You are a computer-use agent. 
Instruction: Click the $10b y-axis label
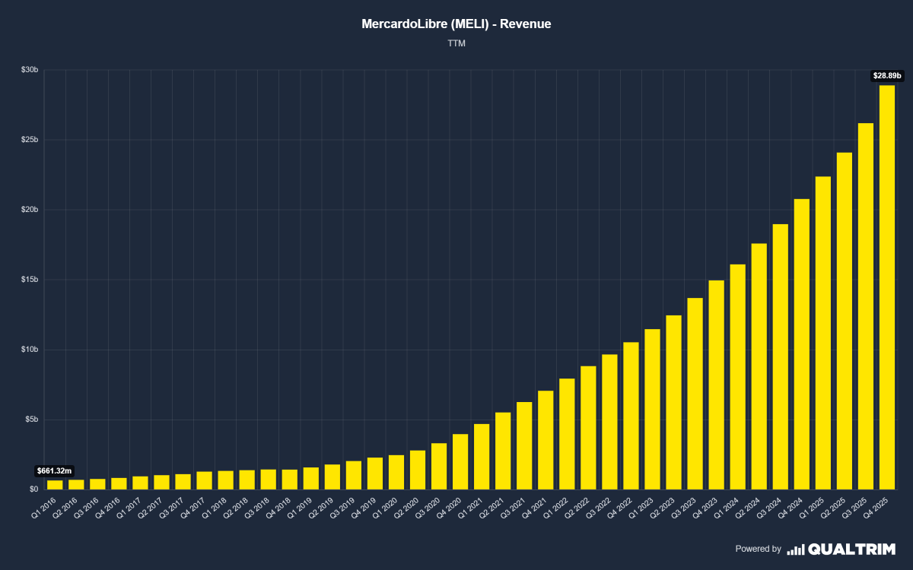[x=30, y=350]
